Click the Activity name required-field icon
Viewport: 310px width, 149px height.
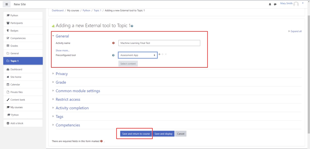(x=113, y=43)
